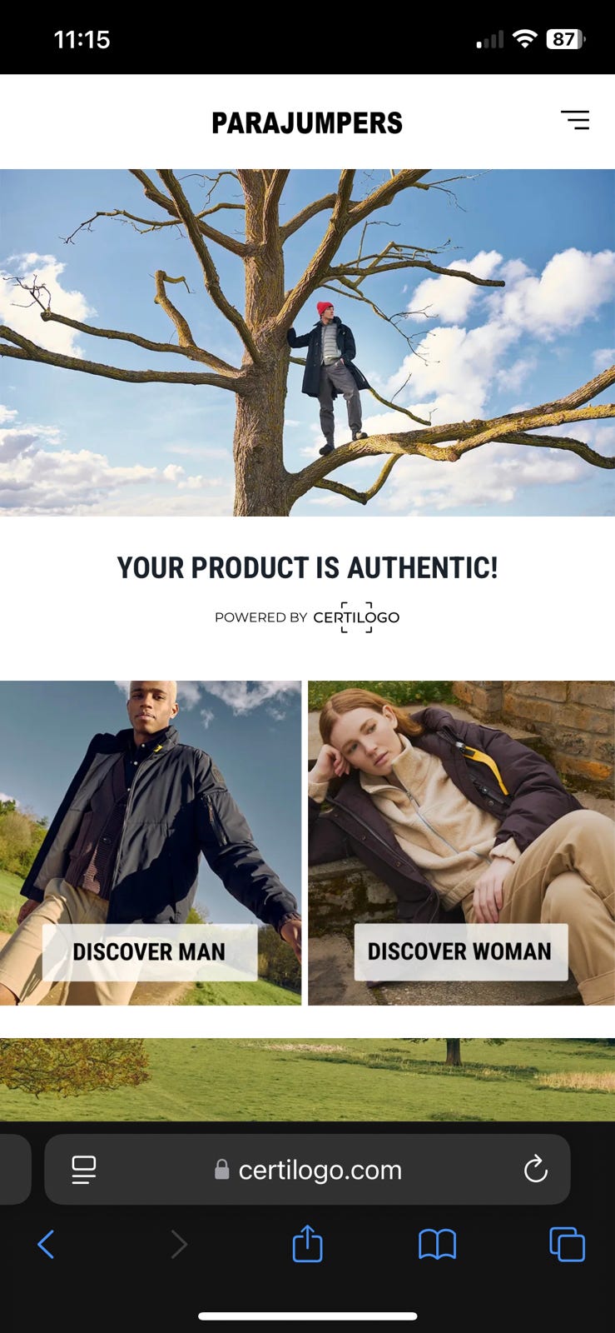Image resolution: width=615 pixels, height=1333 pixels.
Task: Tap the Safari back arrow
Action: pyautogui.click(x=47, y=1245)
